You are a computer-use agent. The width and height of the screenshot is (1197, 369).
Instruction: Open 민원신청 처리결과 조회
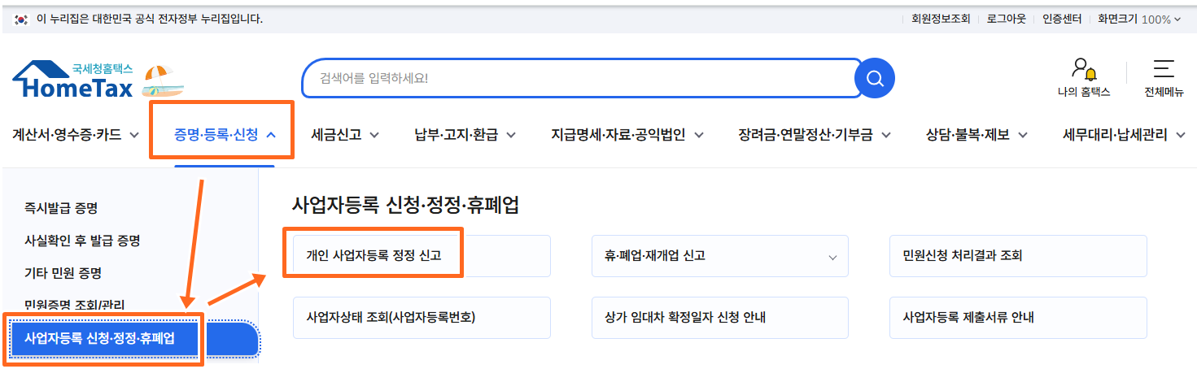pos(1018,256)
